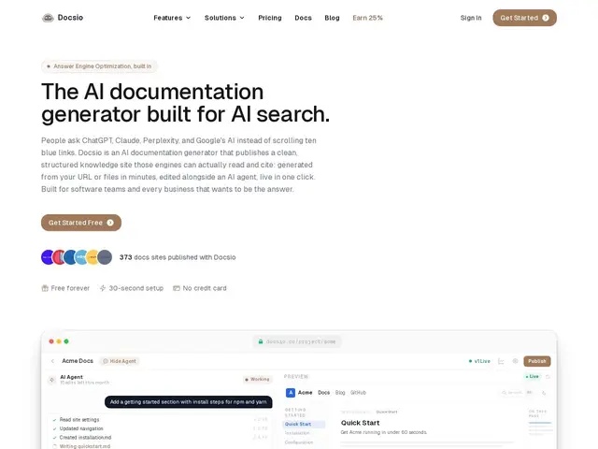Click the card icon beside No credit card

click(177, 288)
